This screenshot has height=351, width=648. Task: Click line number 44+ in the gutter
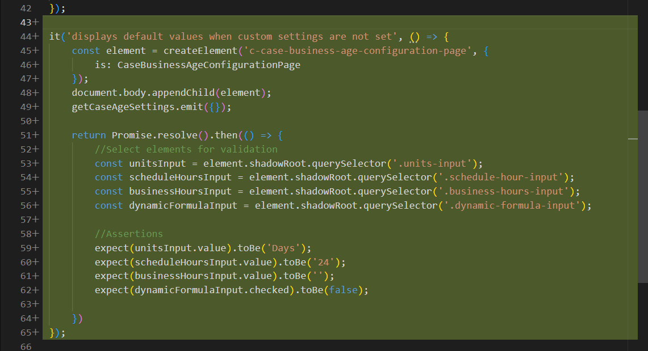coord(30,37)
